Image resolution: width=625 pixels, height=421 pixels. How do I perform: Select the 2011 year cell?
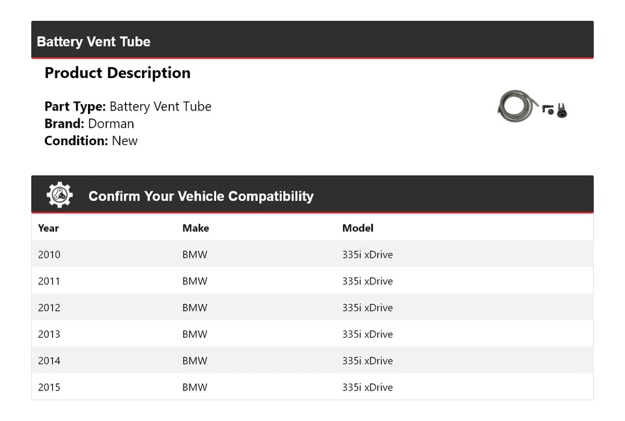click(x=49, y=281)
